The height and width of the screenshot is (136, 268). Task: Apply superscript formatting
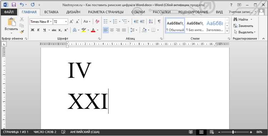(x=66, y=30)
